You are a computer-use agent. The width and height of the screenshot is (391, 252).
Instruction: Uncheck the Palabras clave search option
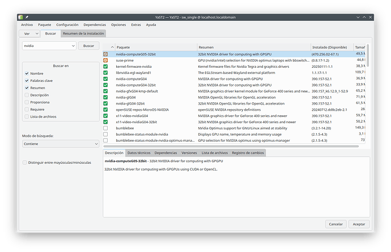[27, 80]
